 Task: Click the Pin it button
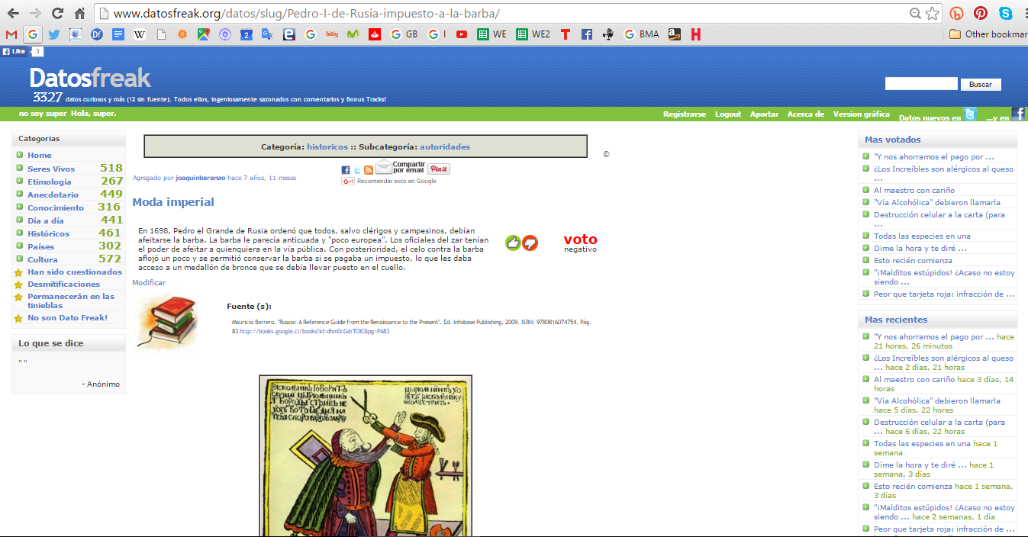pos(438,169)
